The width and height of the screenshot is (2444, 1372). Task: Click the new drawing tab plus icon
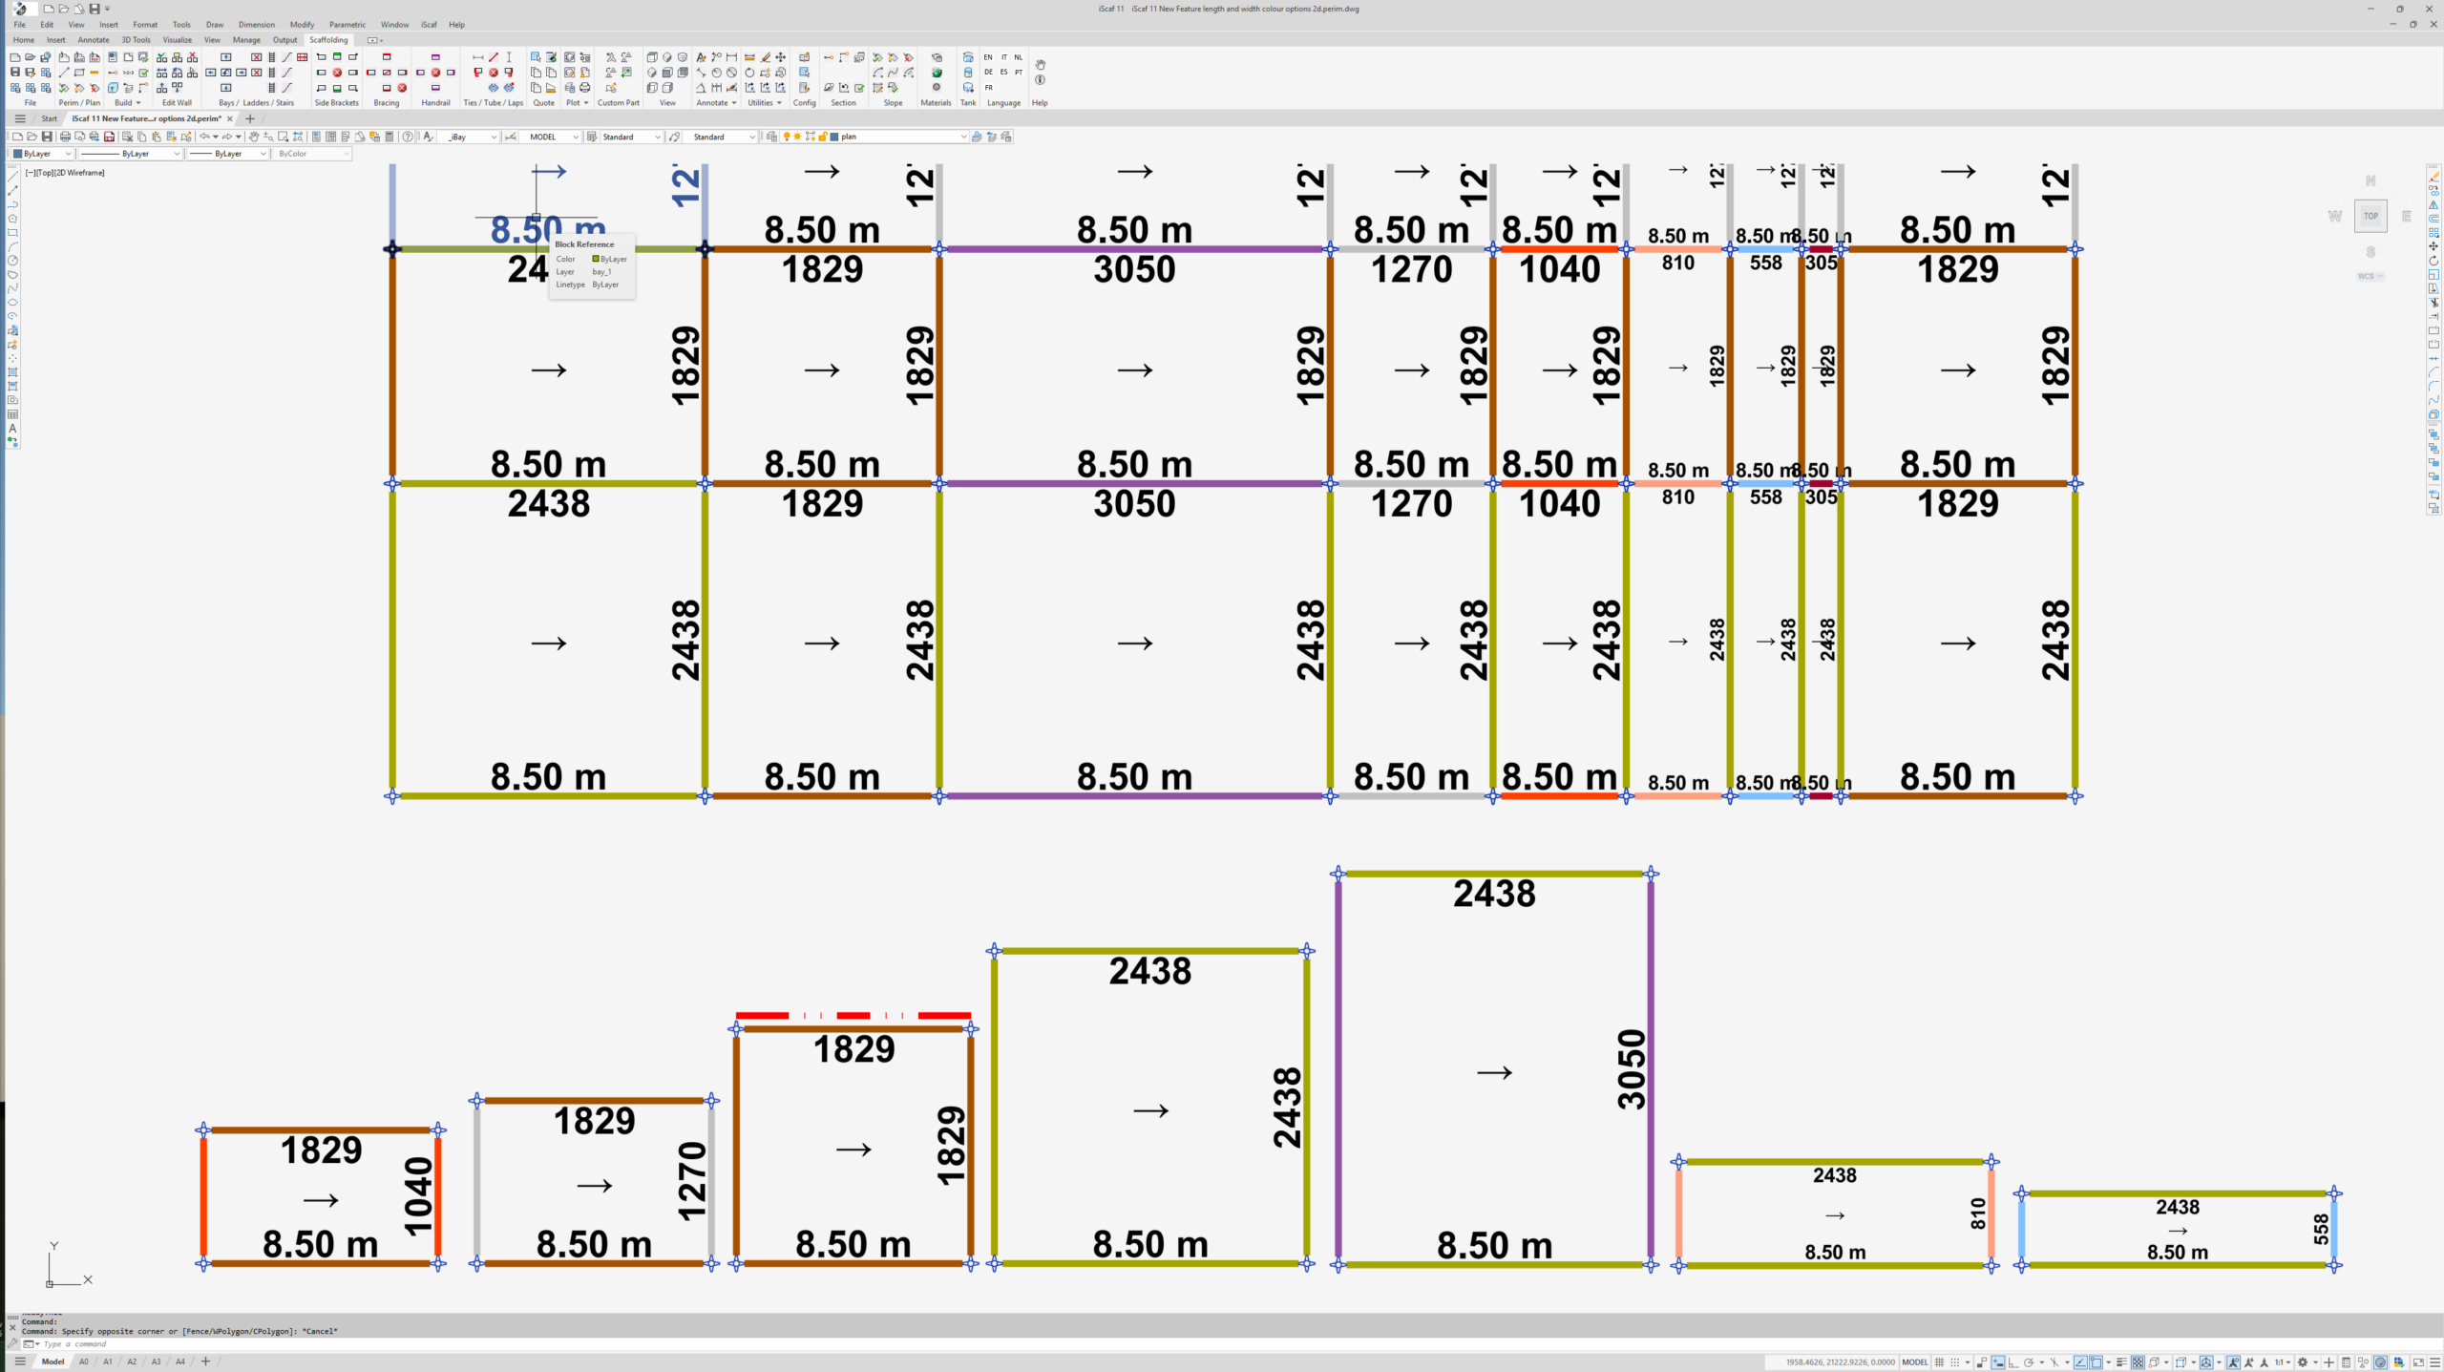(x=250, y=119)
